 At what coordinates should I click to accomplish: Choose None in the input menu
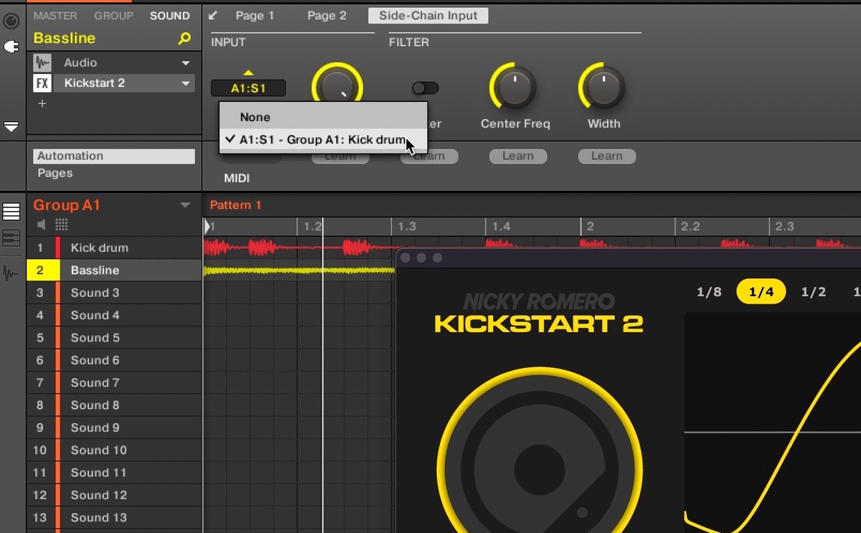tap(255, 117)
